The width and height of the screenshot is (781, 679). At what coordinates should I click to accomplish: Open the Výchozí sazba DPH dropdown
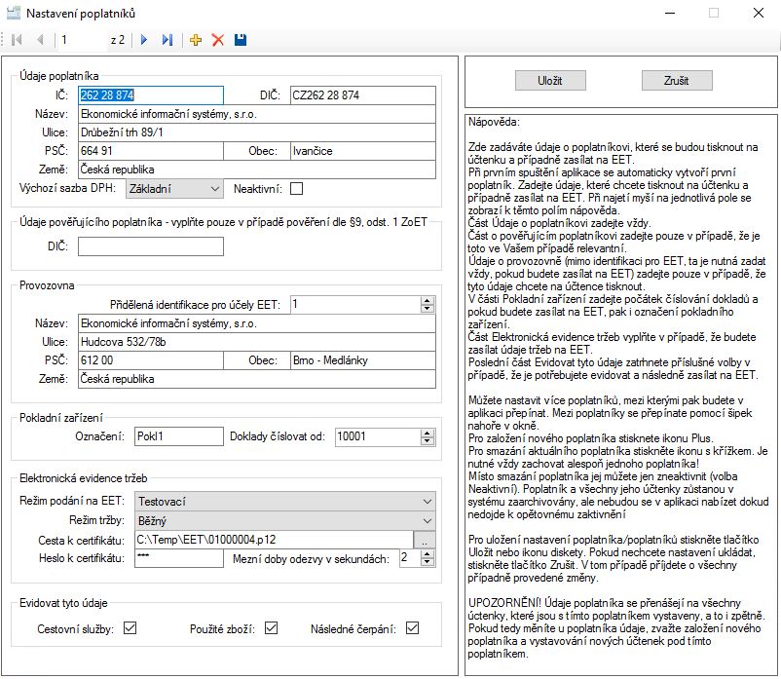[x=174, y=189]
